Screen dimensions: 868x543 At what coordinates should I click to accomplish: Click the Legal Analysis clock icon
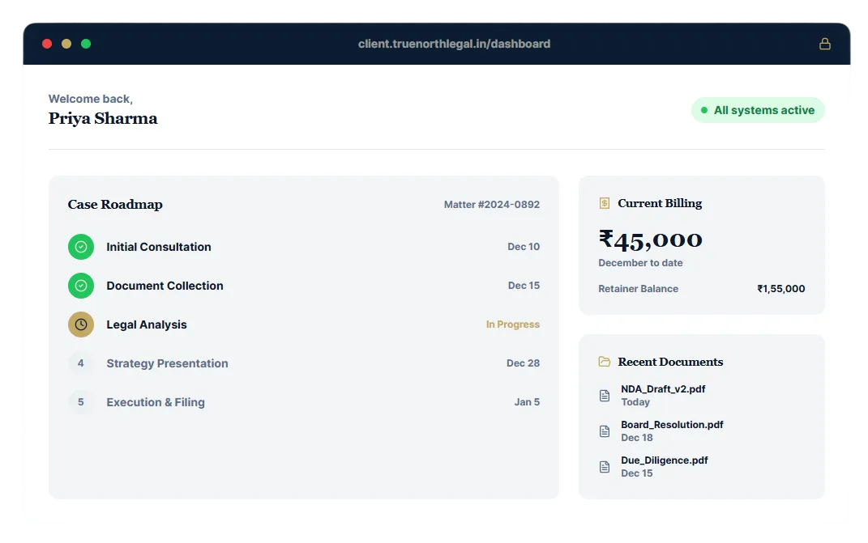click(81, 325)
